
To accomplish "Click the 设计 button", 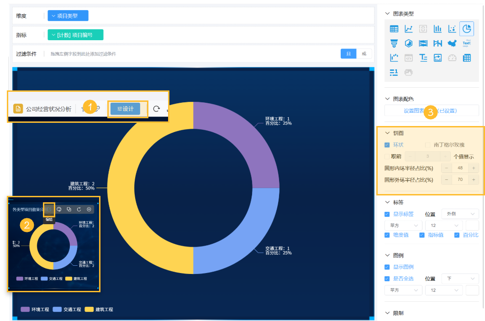I will point(125,109).
